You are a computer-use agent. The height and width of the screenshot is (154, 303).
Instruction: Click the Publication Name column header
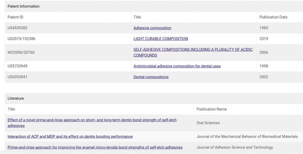point(211,109)
